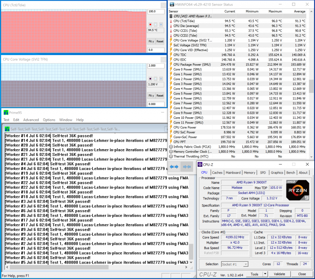
Task: Click the 0.000 minimum field of the voltage graph
Action: point(156,104)
